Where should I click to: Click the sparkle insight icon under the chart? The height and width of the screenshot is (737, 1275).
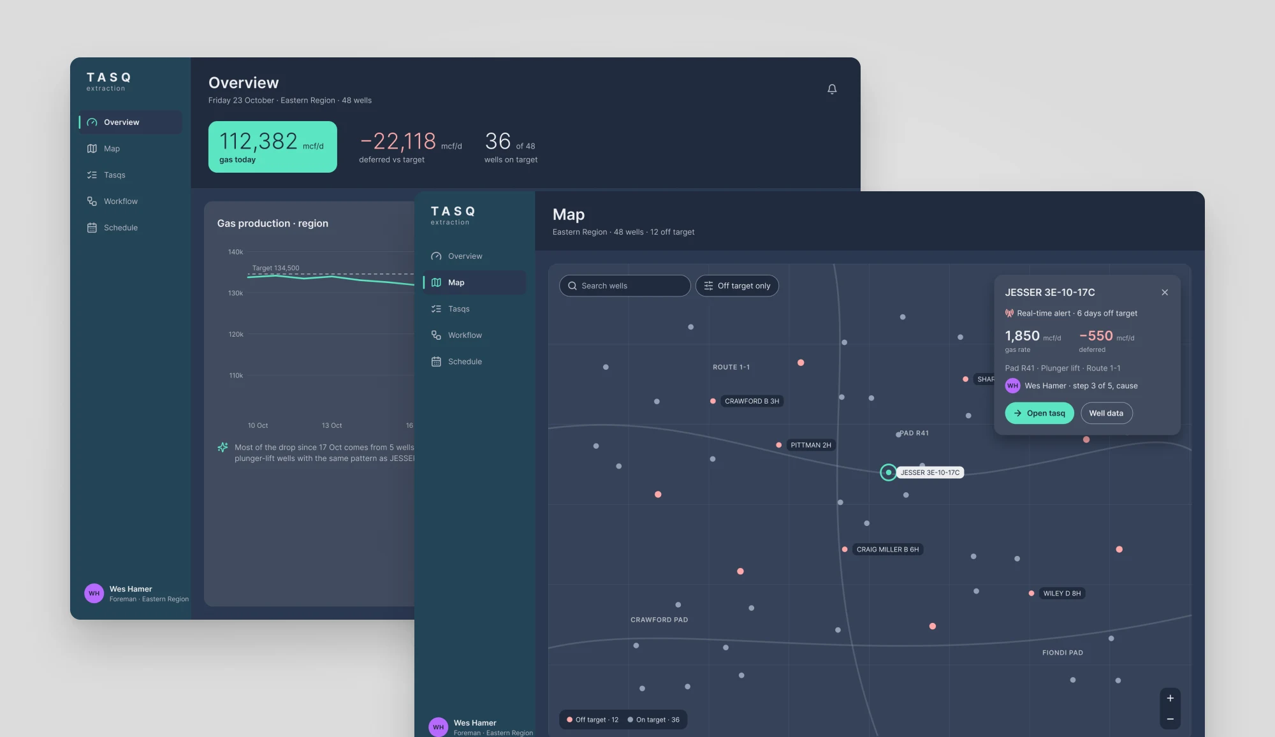[222, 448]
